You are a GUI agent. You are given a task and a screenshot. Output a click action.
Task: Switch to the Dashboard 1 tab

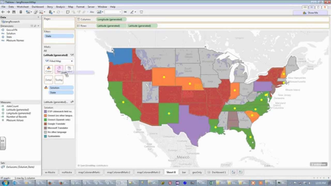coord(217,172)
